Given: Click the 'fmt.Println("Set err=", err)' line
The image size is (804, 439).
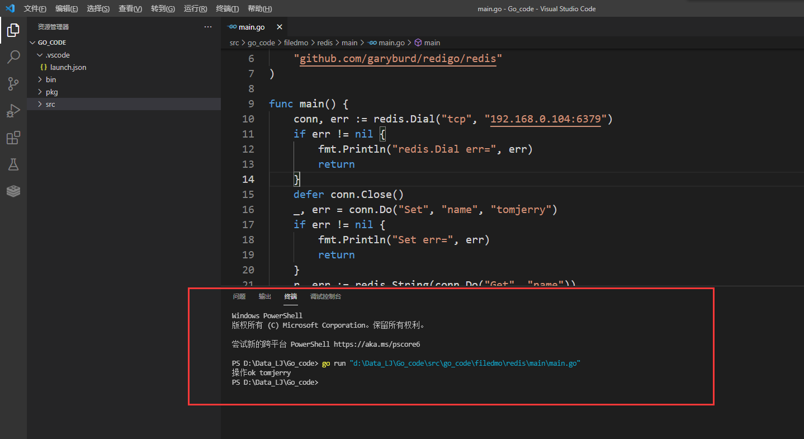Looking at the screenshot, I should pyautogui.click(x=404, y=240).
